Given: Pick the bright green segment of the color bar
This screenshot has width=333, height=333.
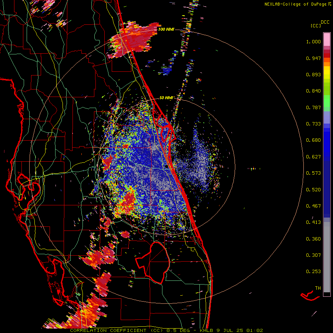Looking at the screenshot, I should 327,101.
